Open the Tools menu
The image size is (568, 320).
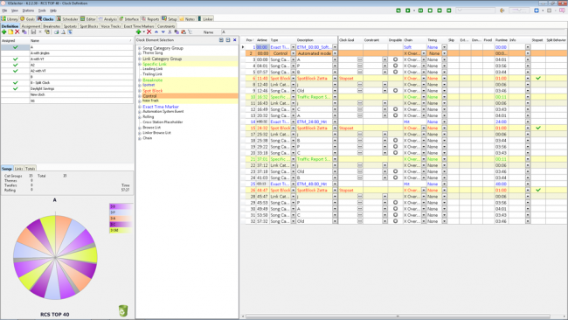tap(42, 10)
